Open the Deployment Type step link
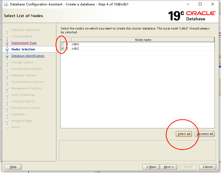Screen dimensions: 221x173 pos(24,43)
